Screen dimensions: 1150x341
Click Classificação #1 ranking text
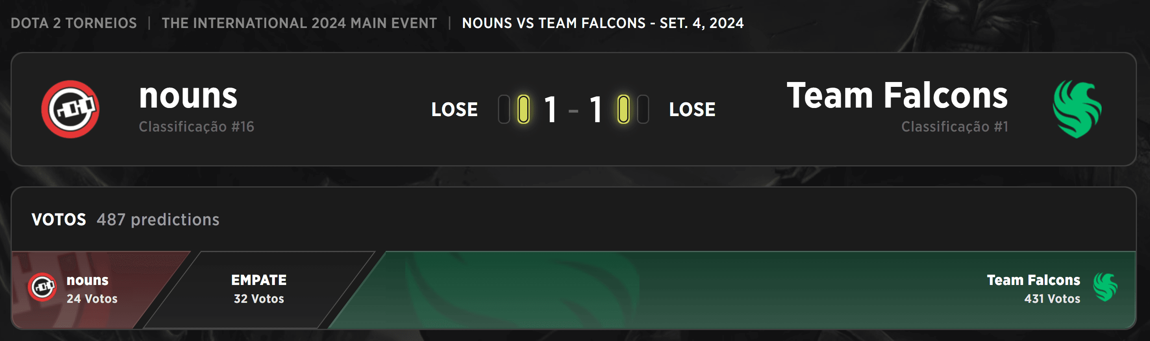click(x=954, y=127)
